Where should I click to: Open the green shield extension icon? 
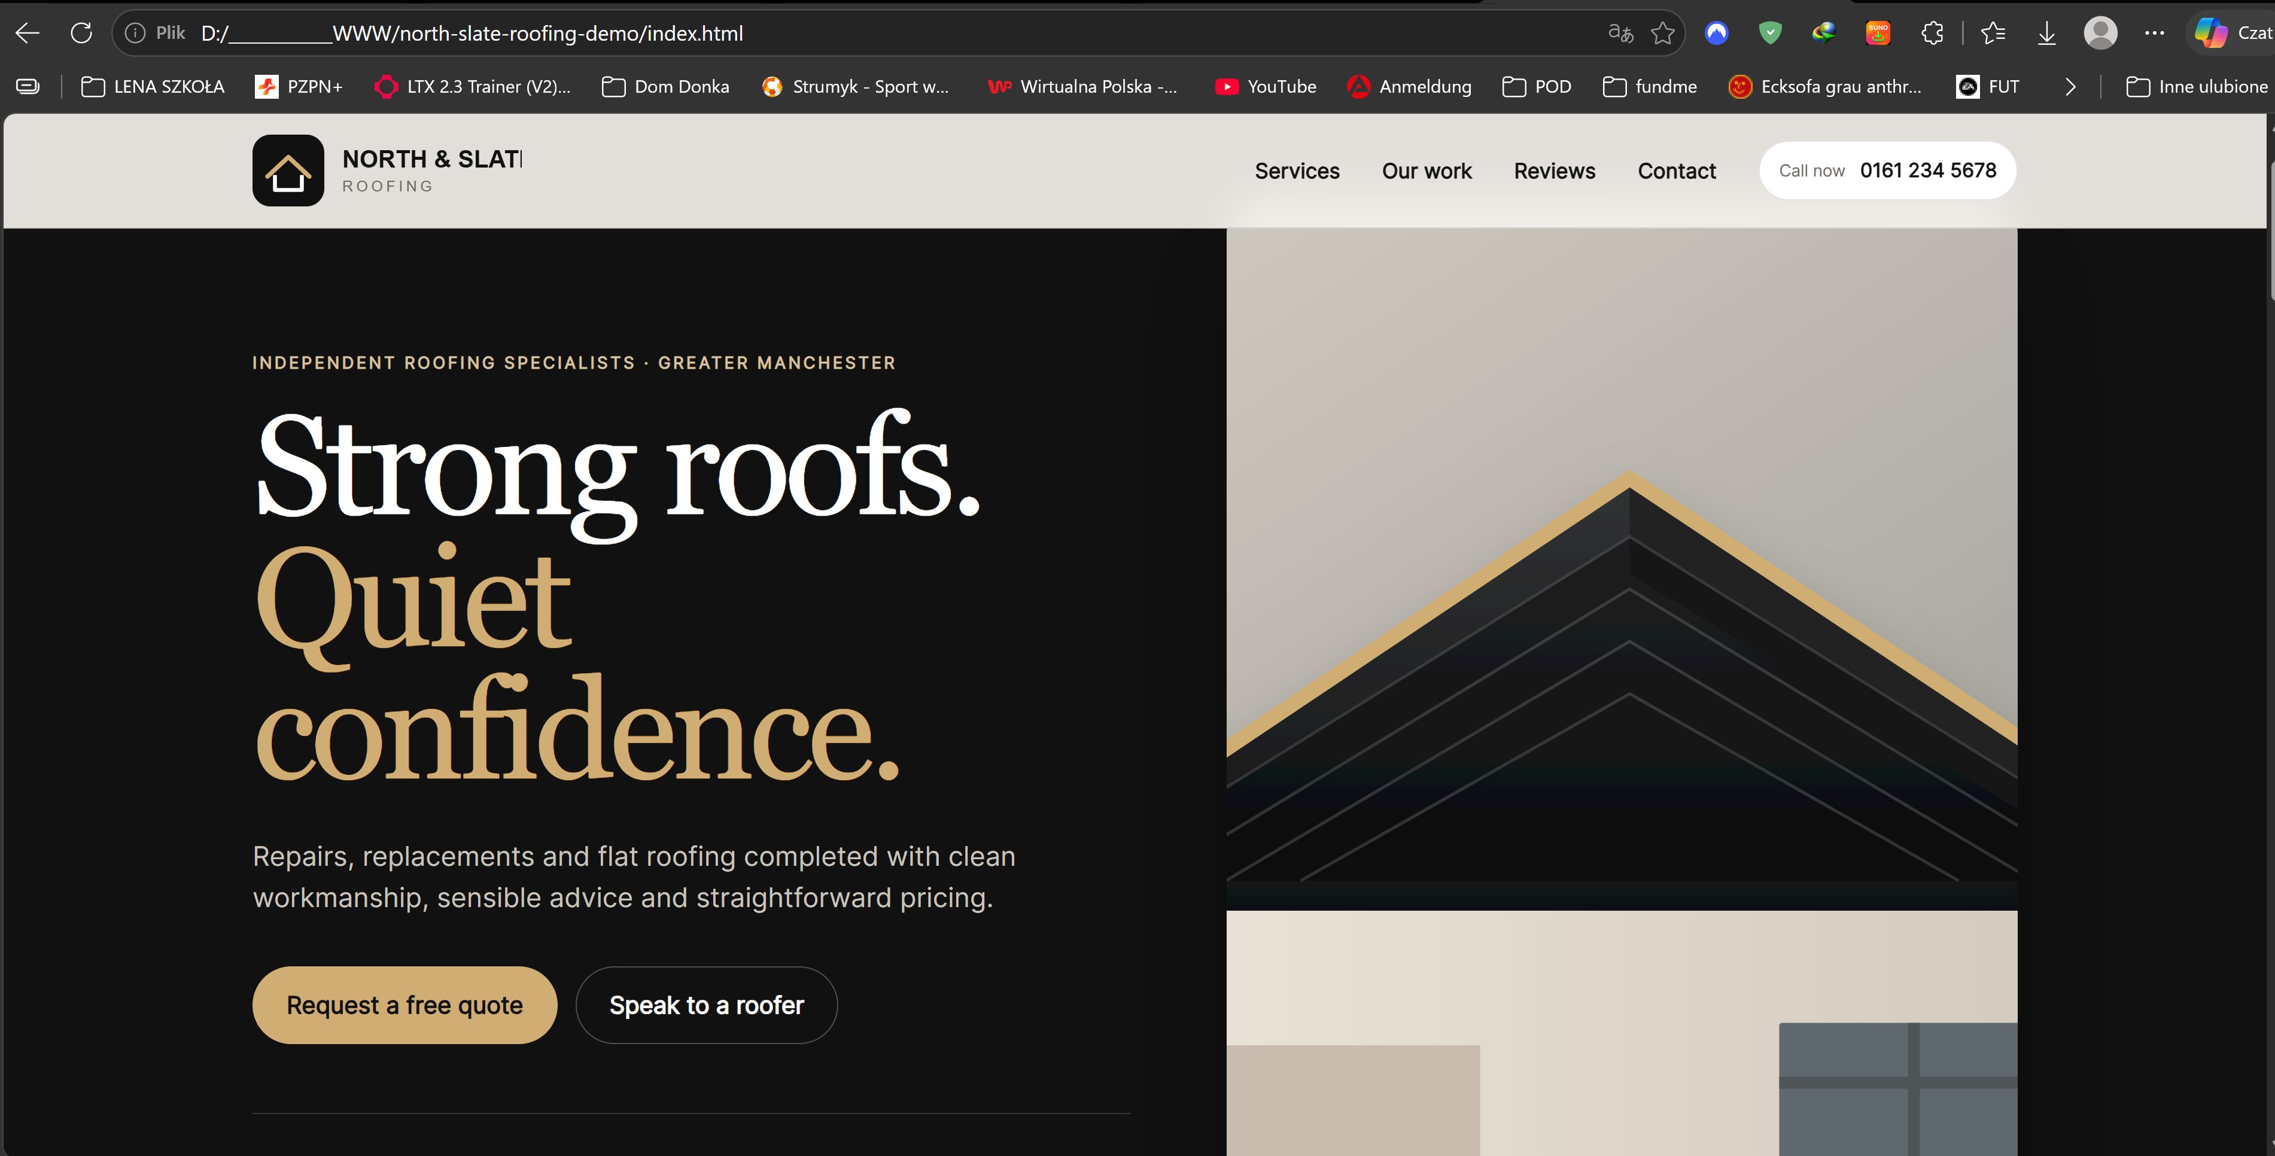[1770, 34]
